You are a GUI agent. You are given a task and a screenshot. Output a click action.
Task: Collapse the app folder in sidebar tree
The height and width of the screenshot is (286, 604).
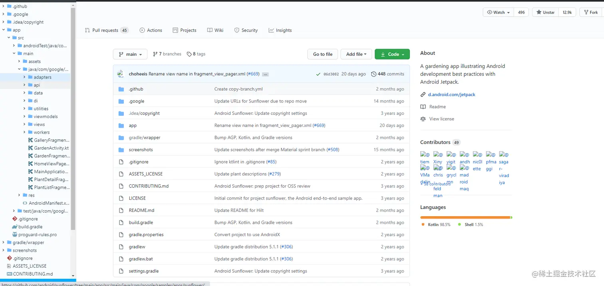point(4,30)
